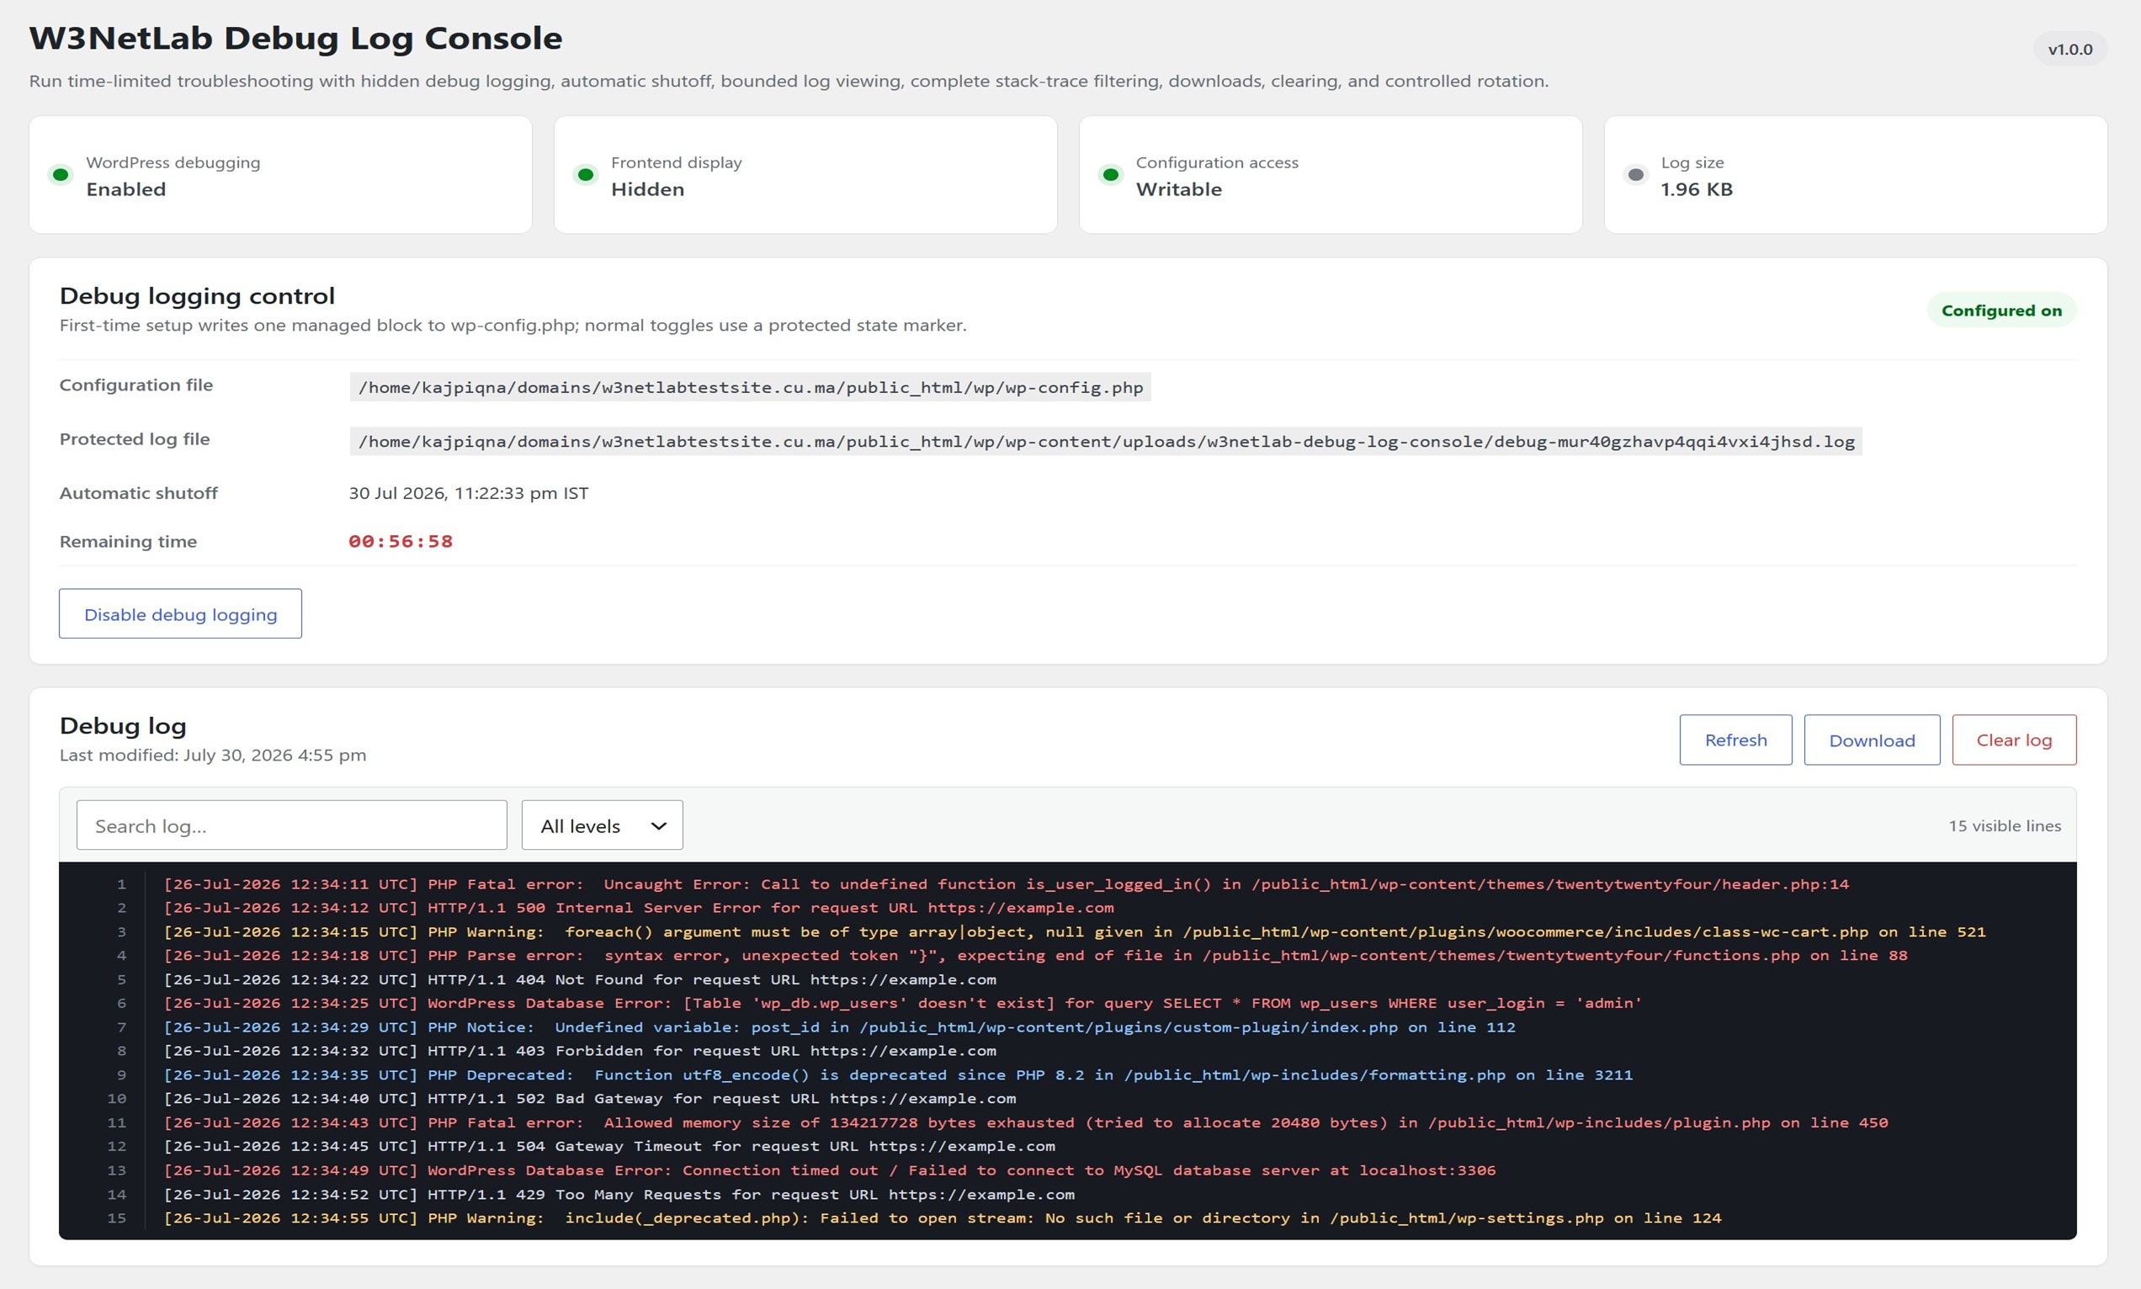Image resolution: width=2141 pixels, height=1289 pixels.
Task: Click the Enabled WordPress debugging value
Action: [x=126, y=189]
